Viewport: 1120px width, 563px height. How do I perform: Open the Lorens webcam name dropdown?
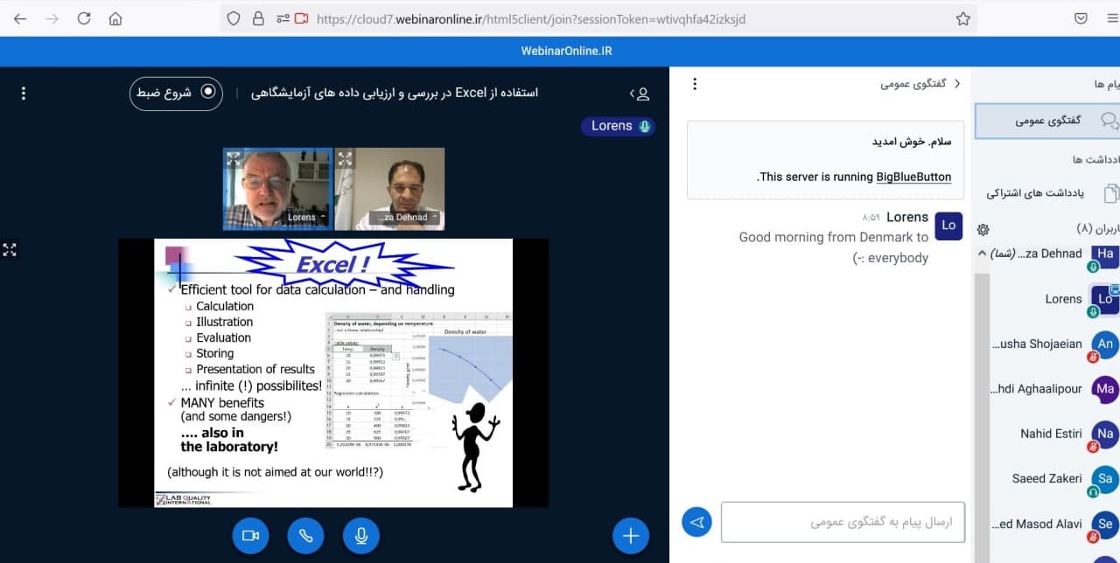click(x=306, y=217)
